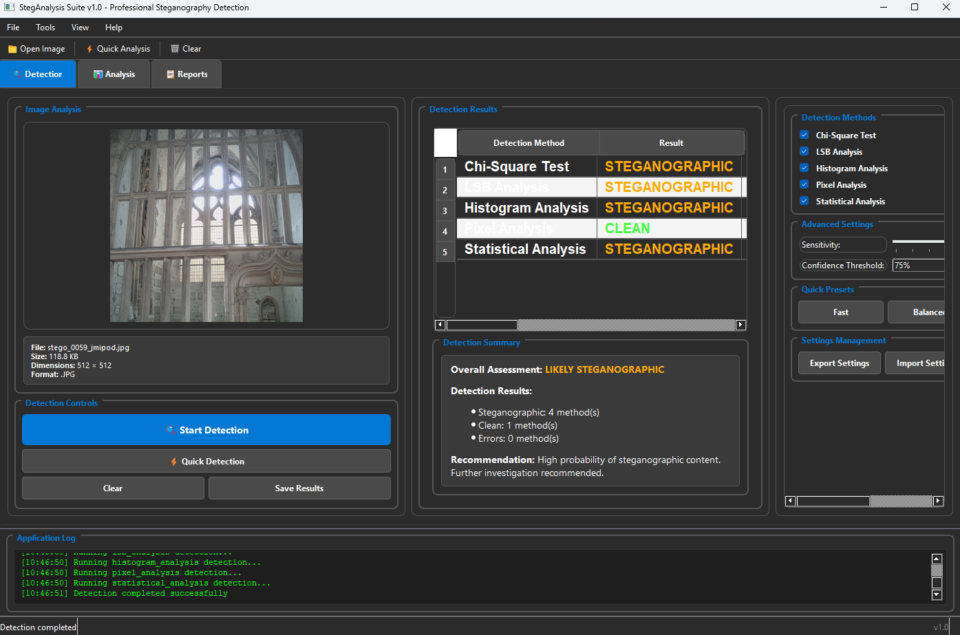Click the settings panel left scroll arrow

pyautogui.click(x=790, y=501)
